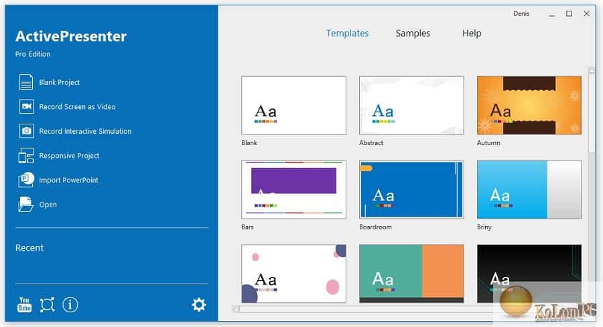Click the "Autumn" template caption
This screenshot has width=603, height=327.
[x=488, y=142]
